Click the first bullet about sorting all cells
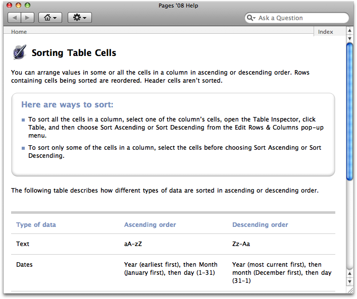The height and width of the screenshot is (299, 357). click(176, 128)
